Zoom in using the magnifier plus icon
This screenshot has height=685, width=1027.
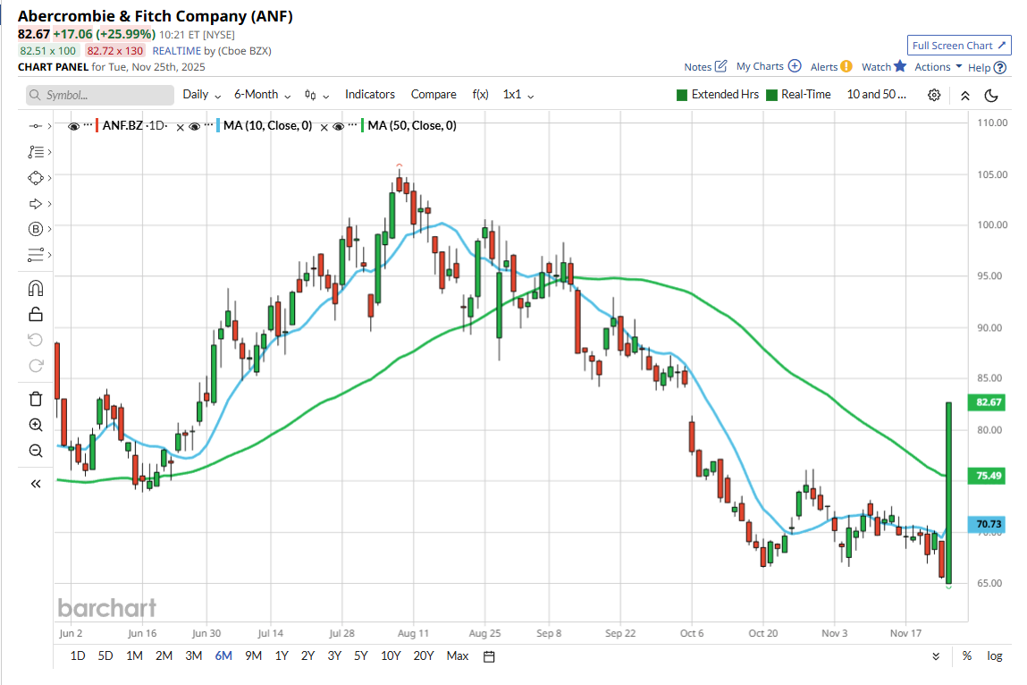[36, 425]
